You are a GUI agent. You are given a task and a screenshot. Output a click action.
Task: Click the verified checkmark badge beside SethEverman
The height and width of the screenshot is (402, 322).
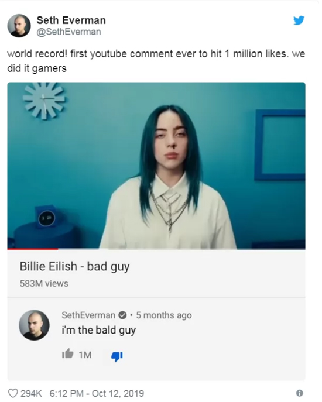(x=122, y=315)
